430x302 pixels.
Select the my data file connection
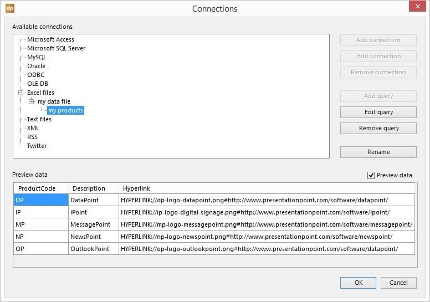click(54, 101)
